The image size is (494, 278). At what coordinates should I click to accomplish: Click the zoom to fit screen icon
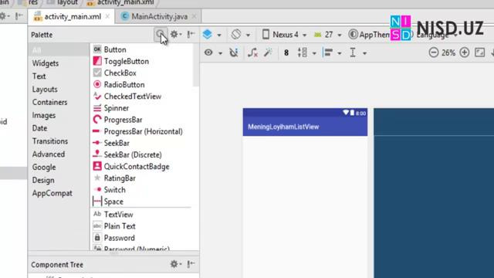(x=479, y=53)
